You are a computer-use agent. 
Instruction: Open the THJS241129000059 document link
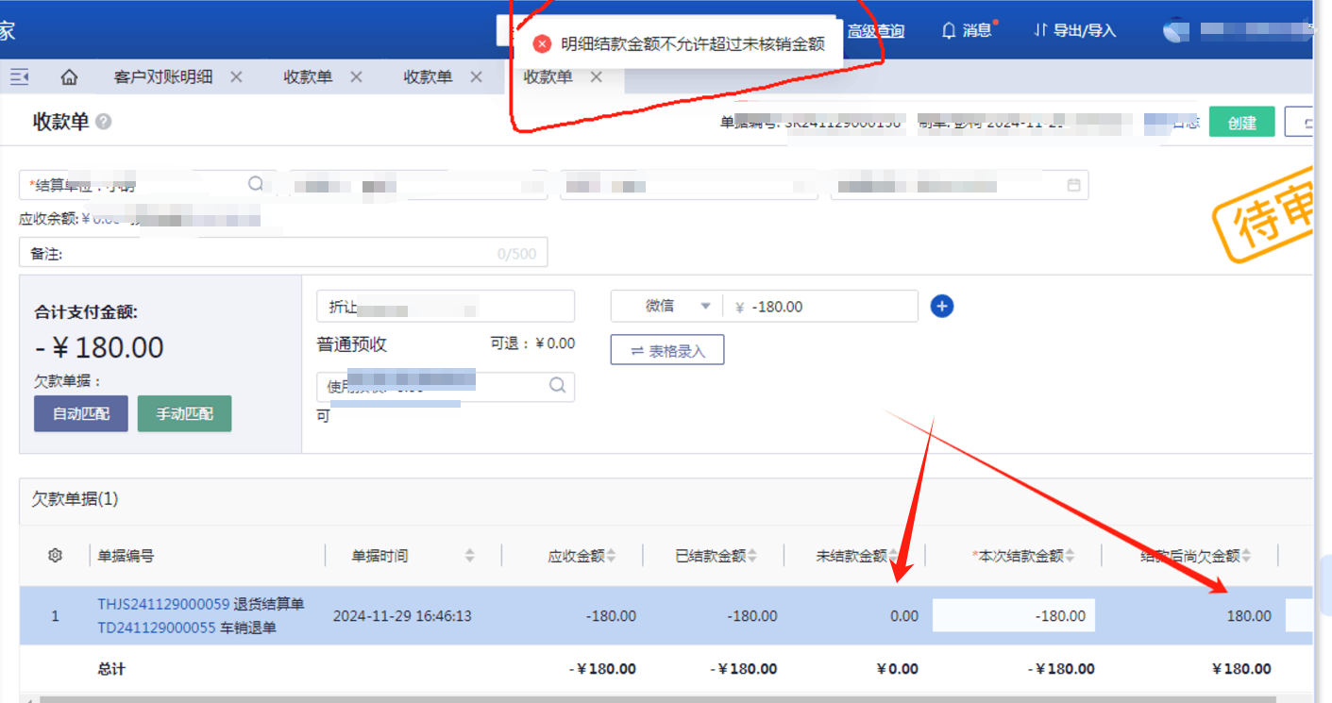tap(163, 604)
